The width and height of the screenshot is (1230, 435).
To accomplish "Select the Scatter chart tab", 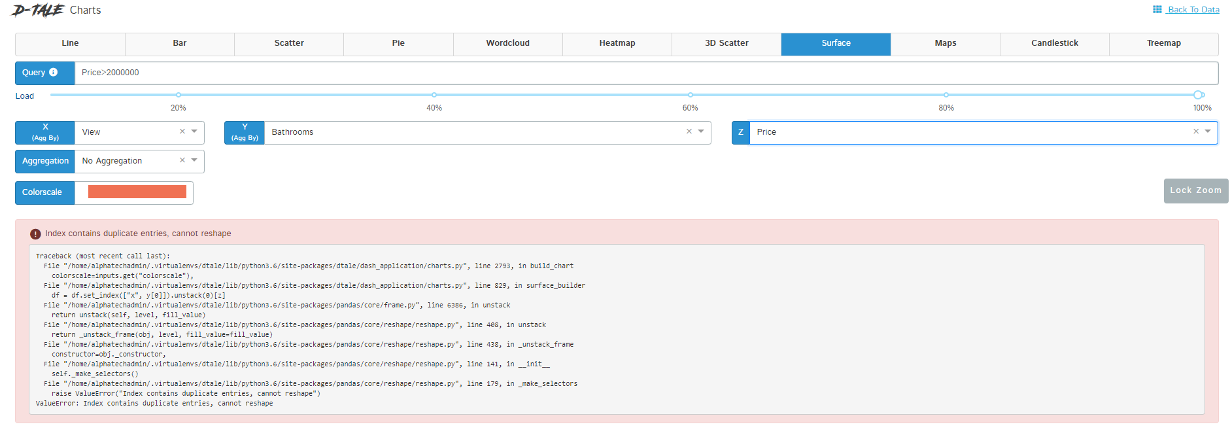I will click(x=289, y=43).
